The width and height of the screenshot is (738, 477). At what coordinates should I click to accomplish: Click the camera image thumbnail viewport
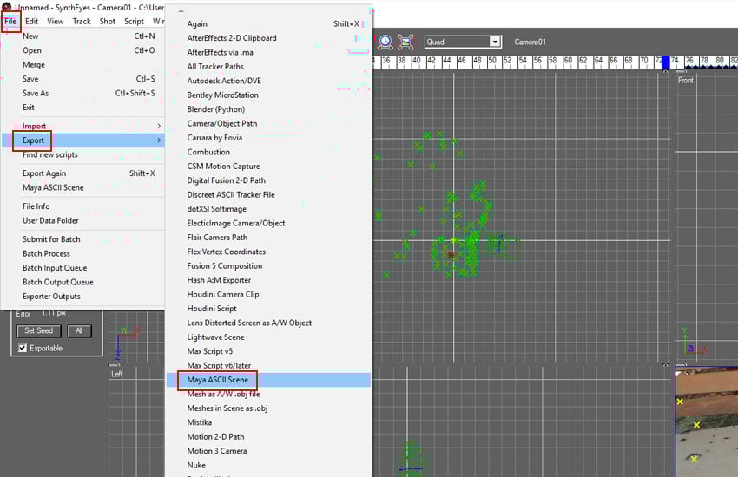tap(707, 422)
